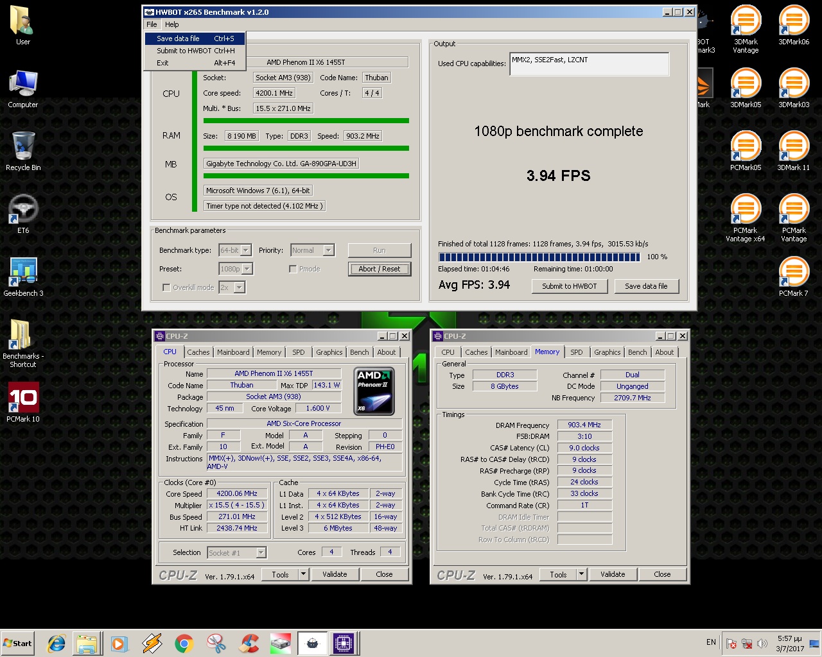Click the File menu

pyautogui.click(x=152, y=24)
